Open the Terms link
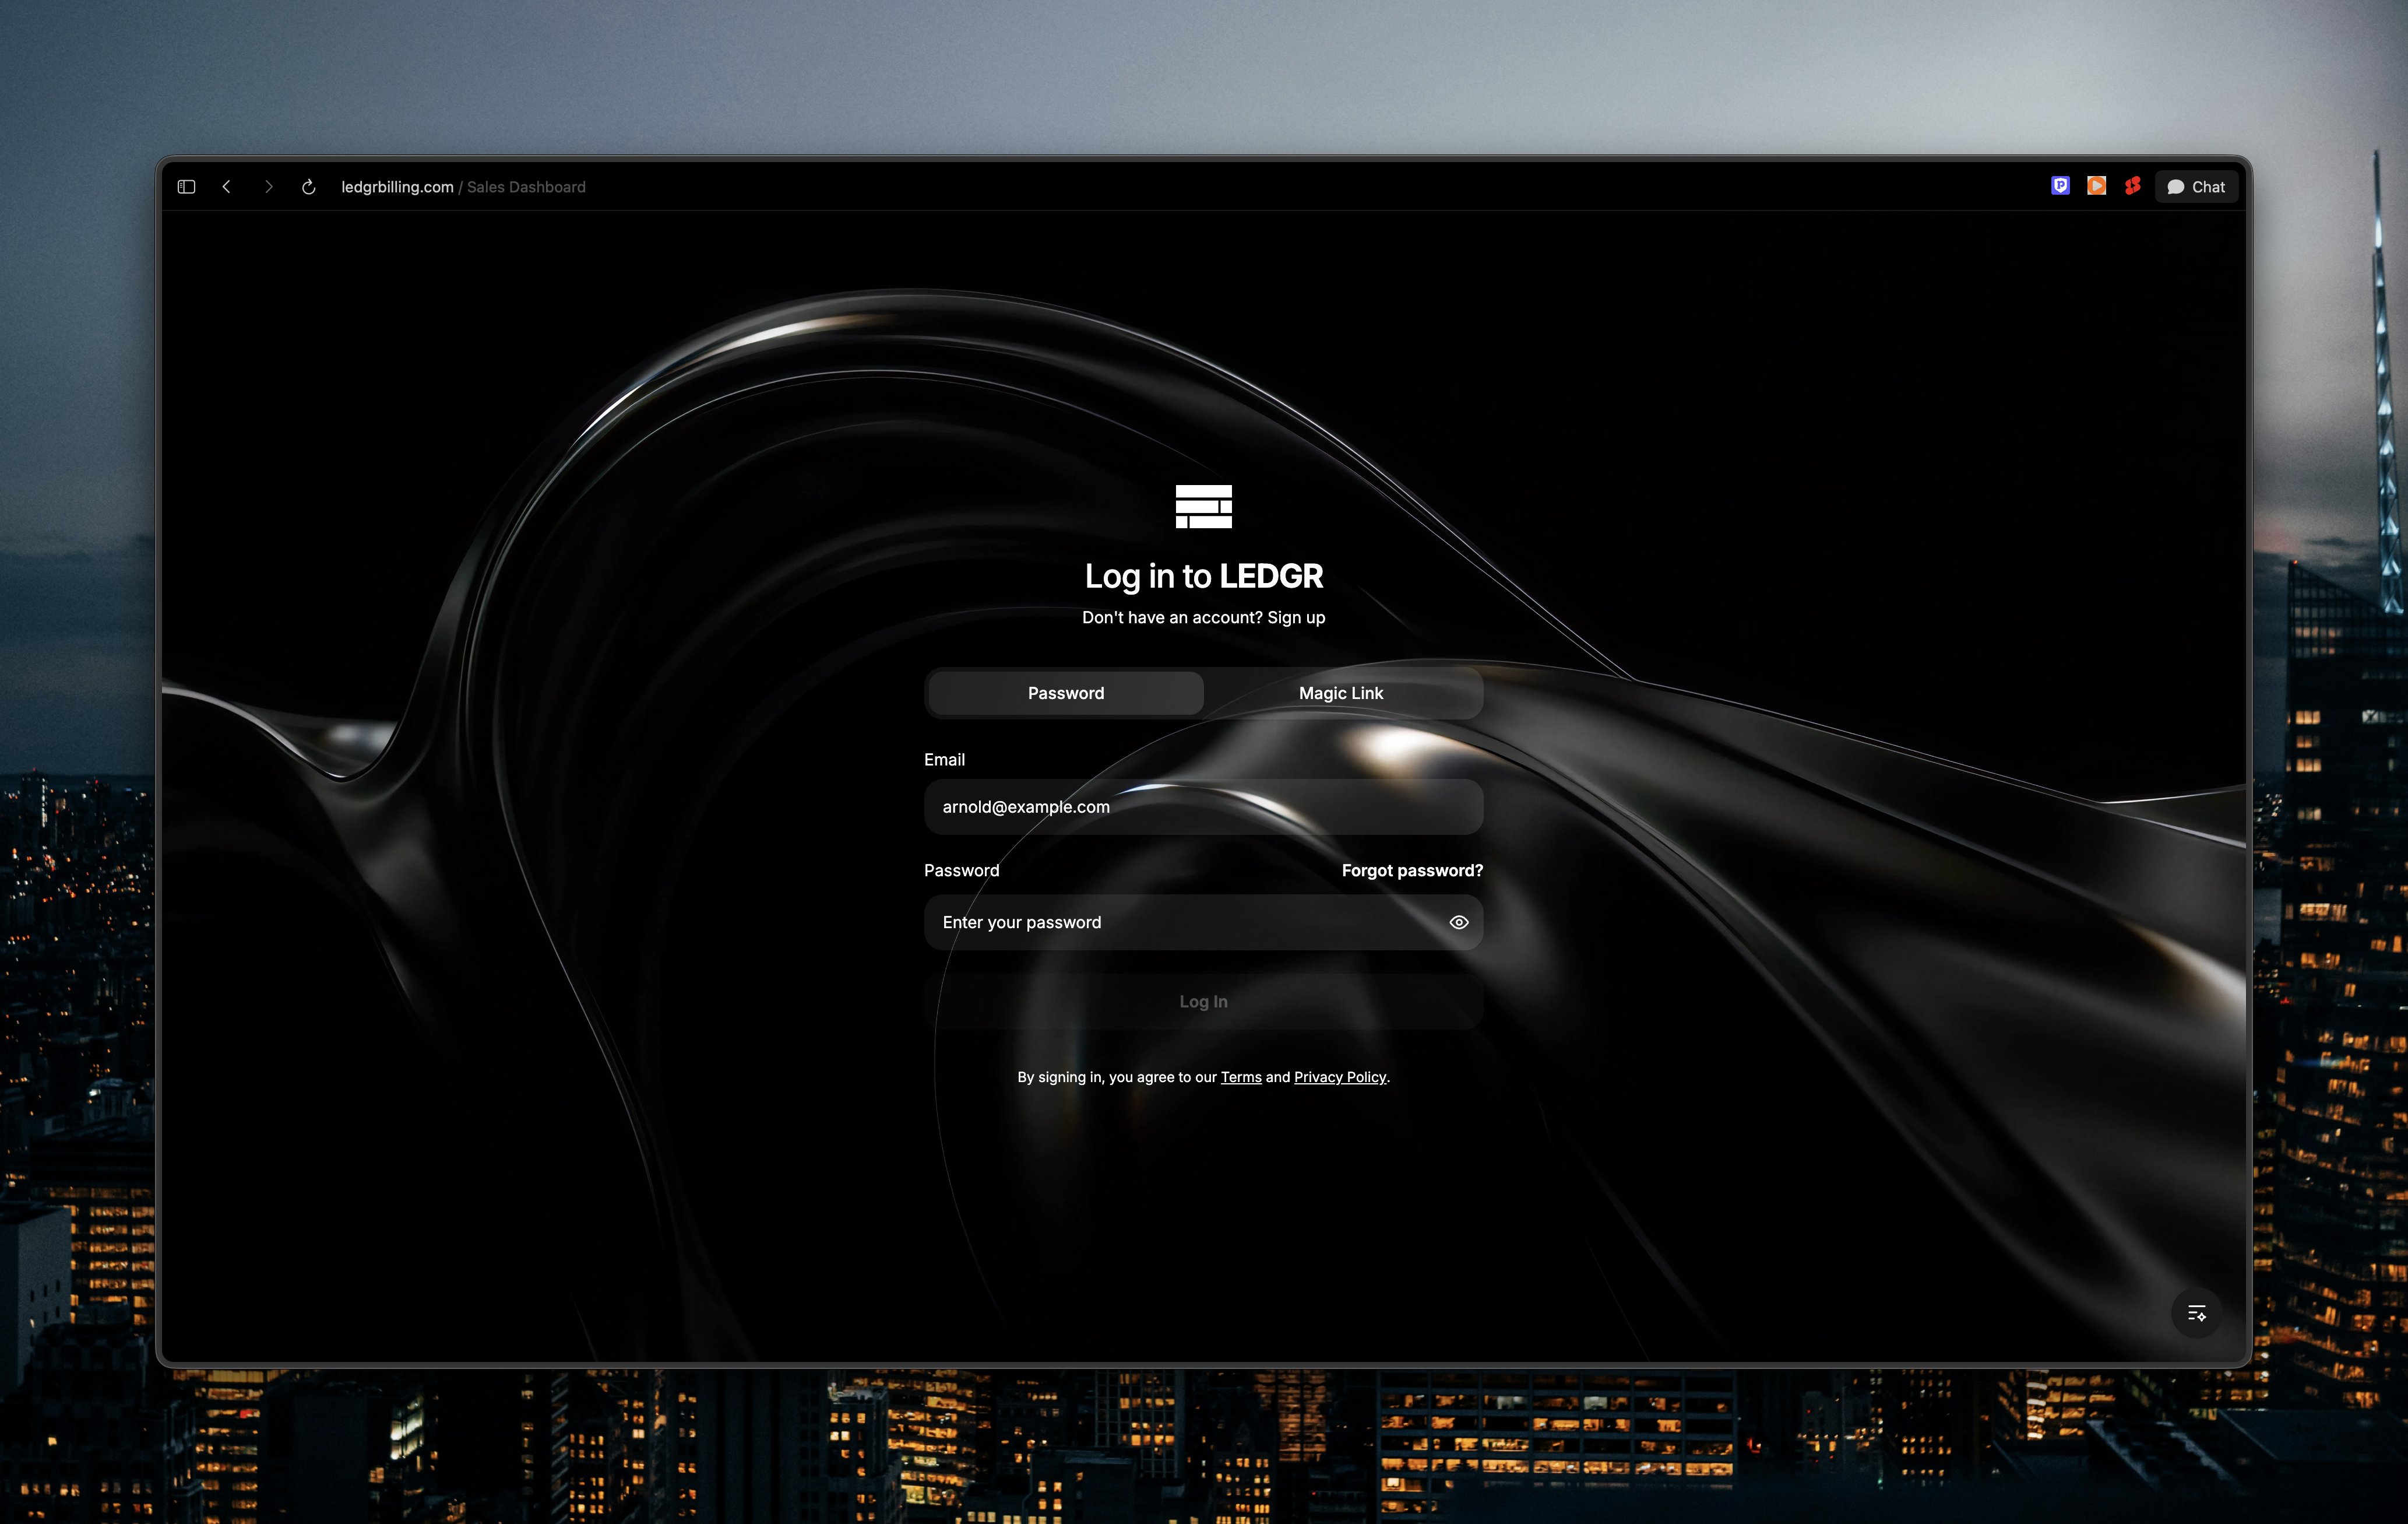Viewport: 2408px width, 1524px height. click(x=1240, y=1078)
